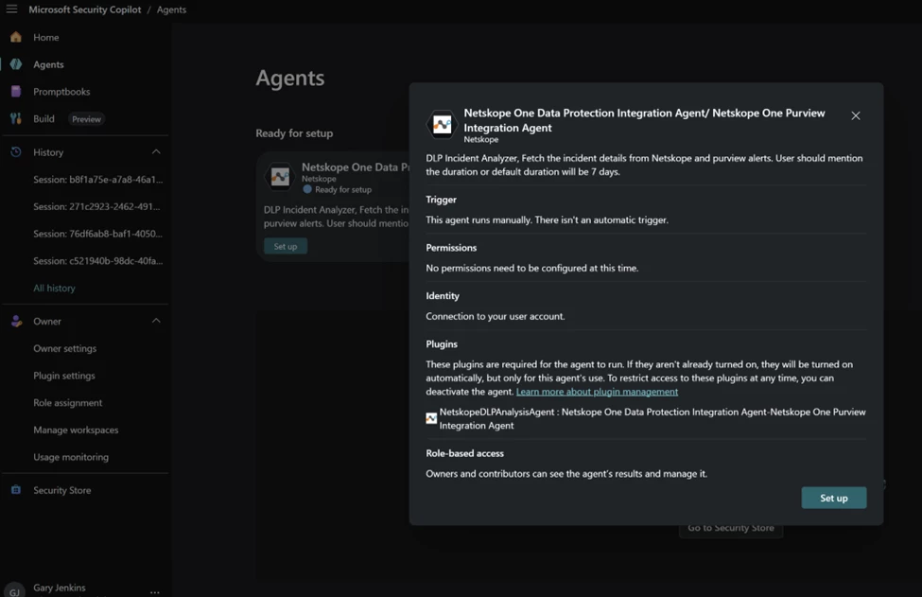Click the Home house icon

coord(16,37)
